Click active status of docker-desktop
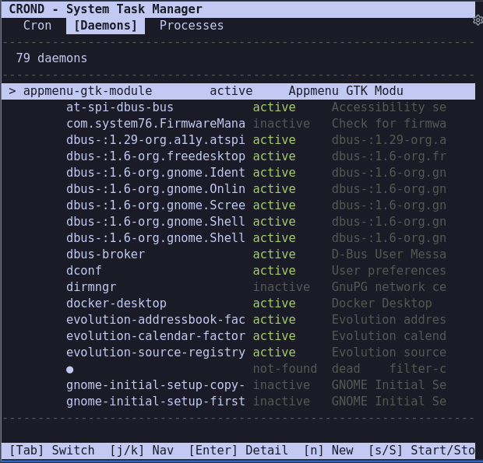Image resolution: width=483 pixels, height=463 pixels. [x=274, y=303]
